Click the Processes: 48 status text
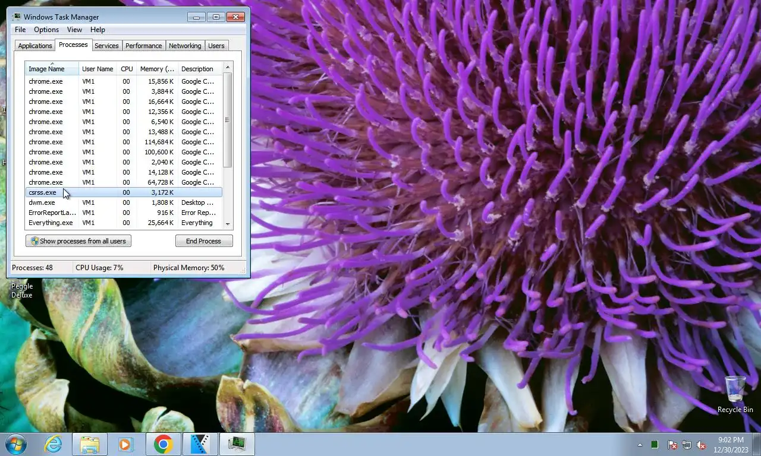 point(32,268)
